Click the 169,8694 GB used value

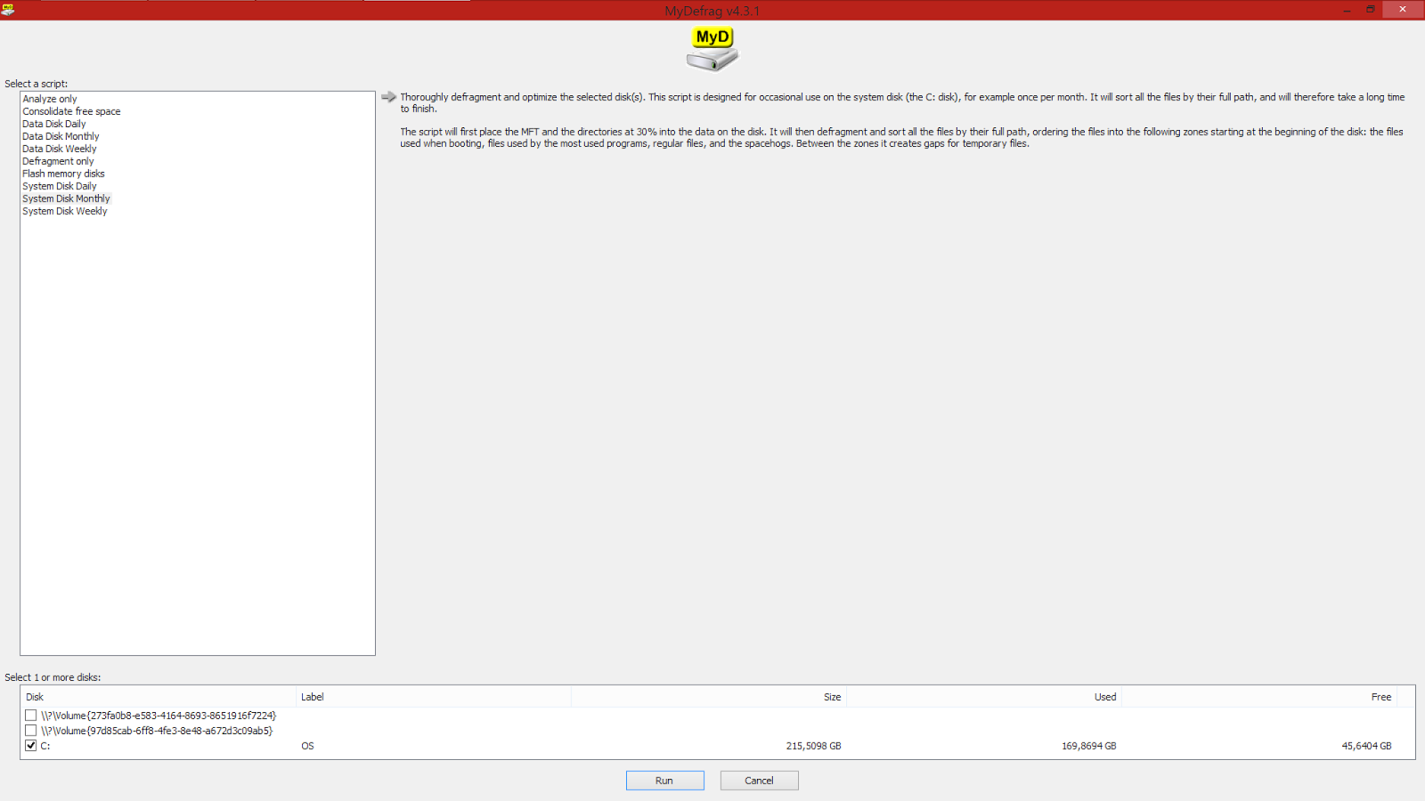point(1088,746)
